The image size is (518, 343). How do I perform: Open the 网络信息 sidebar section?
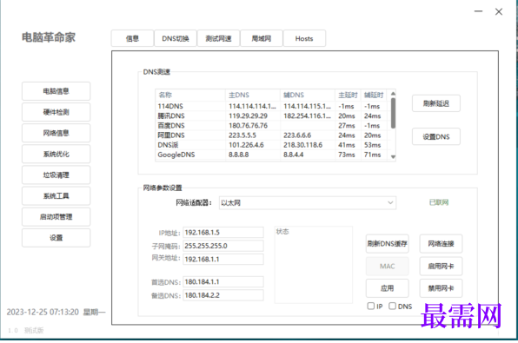(x=56, y=133)
